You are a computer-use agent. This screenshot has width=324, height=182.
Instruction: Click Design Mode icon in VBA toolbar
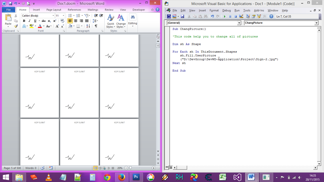point(241,16)
